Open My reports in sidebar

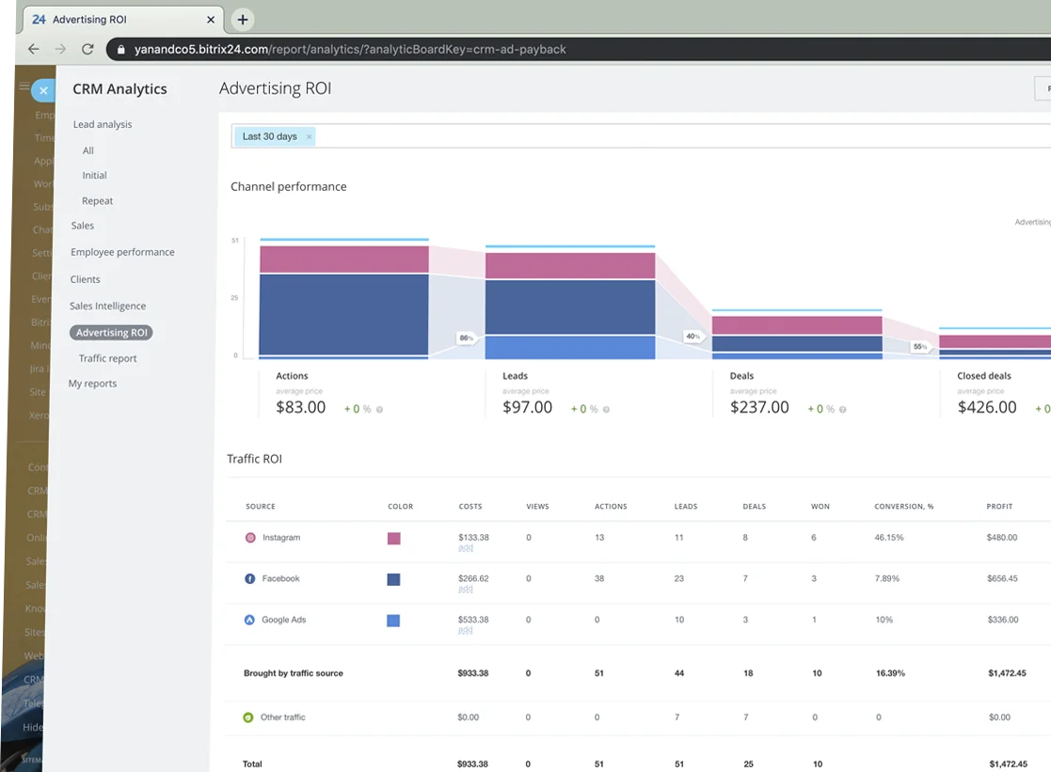[92, 384]
